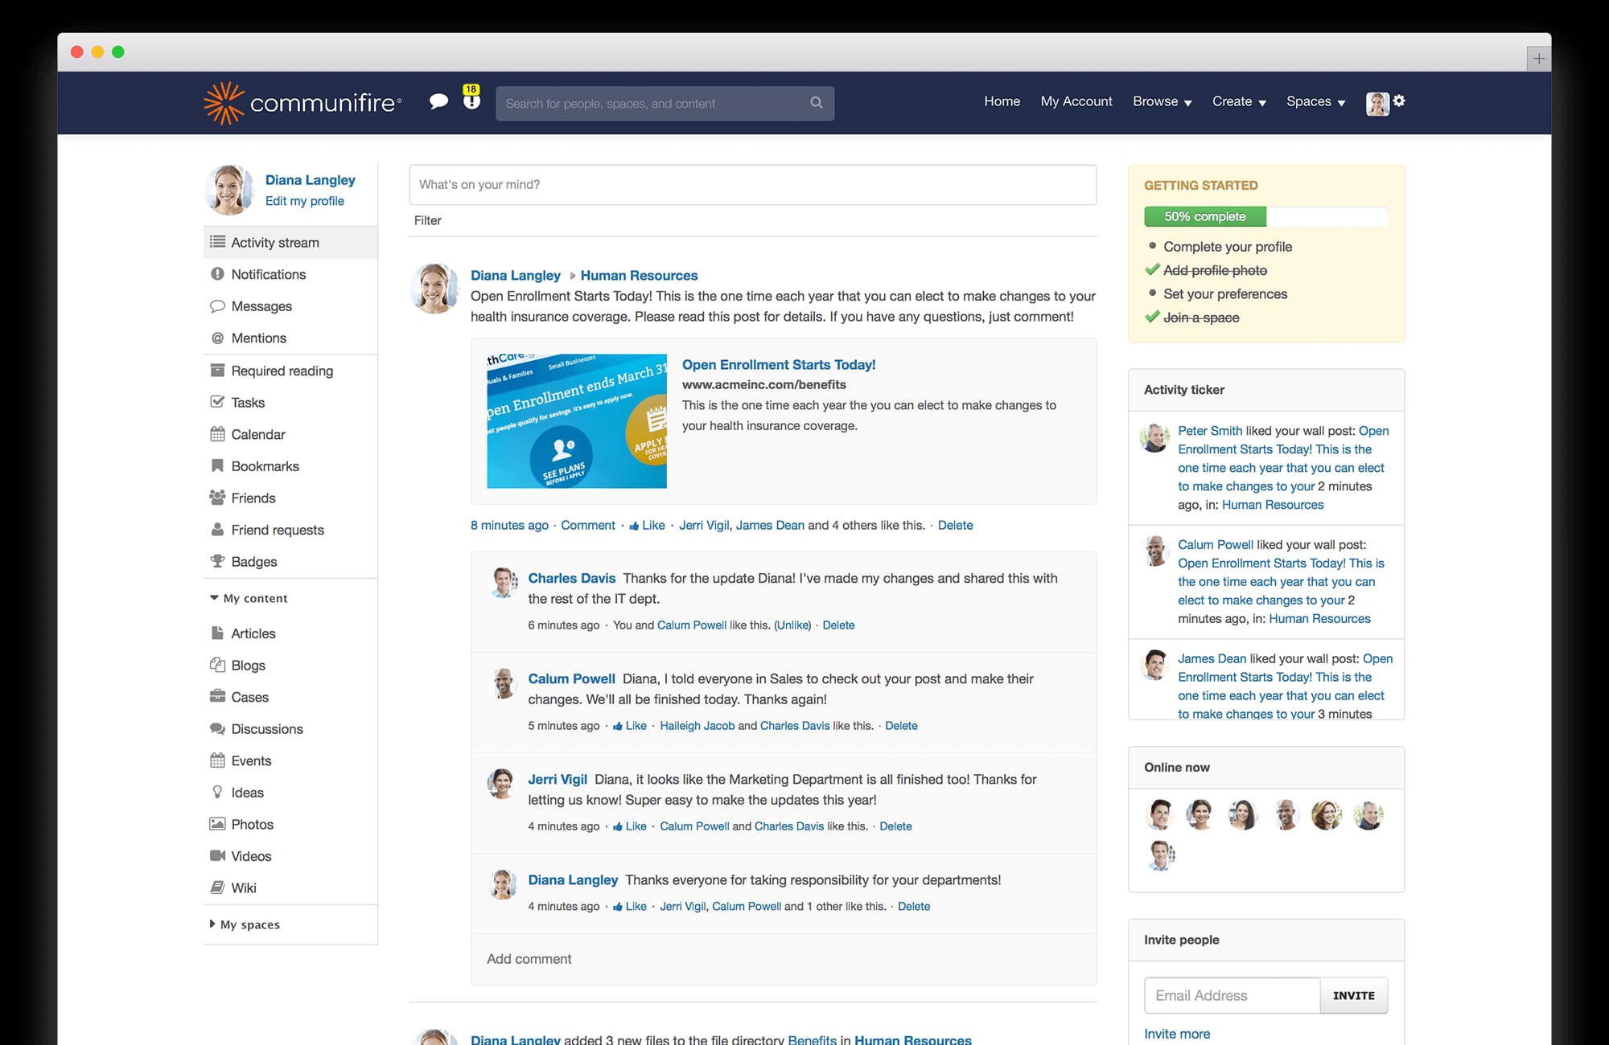Open notifications alert icon with 18 badge
The height and width of the screenshot is (1045, 1609).
[471, 97]
